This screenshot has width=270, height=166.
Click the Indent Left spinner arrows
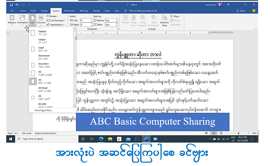tap(92, 20)
